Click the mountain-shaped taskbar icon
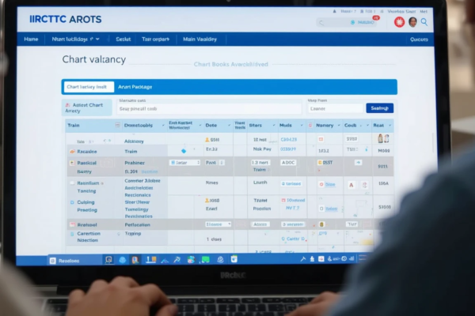 tap(165, 260)
